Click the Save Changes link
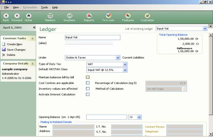 coord(16,50)
